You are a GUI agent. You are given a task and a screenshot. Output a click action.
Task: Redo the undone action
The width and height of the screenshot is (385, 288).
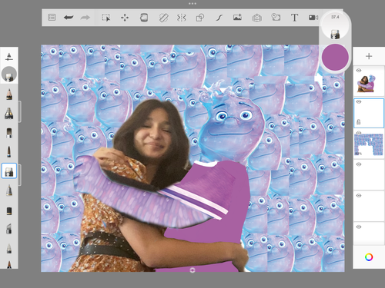click(x=85, y=18)
